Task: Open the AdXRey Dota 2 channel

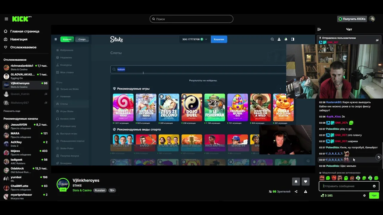Action: (25, 144)
